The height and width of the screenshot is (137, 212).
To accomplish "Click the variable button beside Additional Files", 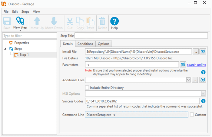I will tap(203, 80).
